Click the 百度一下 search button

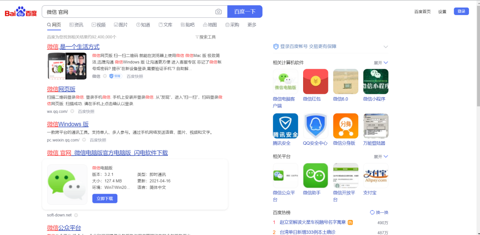point(244,12)
